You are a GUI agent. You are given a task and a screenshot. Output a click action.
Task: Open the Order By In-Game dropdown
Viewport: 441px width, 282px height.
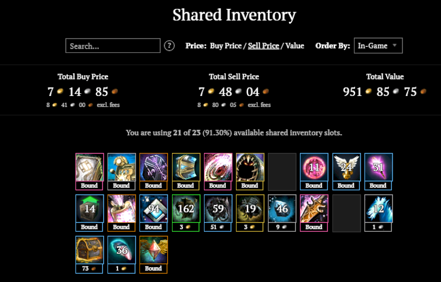click(378, 46)
